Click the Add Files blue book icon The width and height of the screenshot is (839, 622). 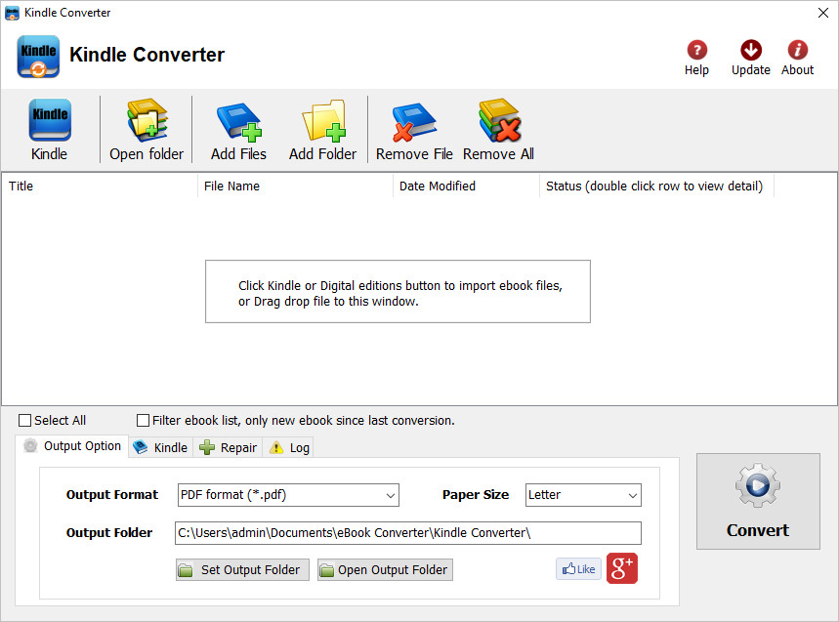click(x=239, y=122)
